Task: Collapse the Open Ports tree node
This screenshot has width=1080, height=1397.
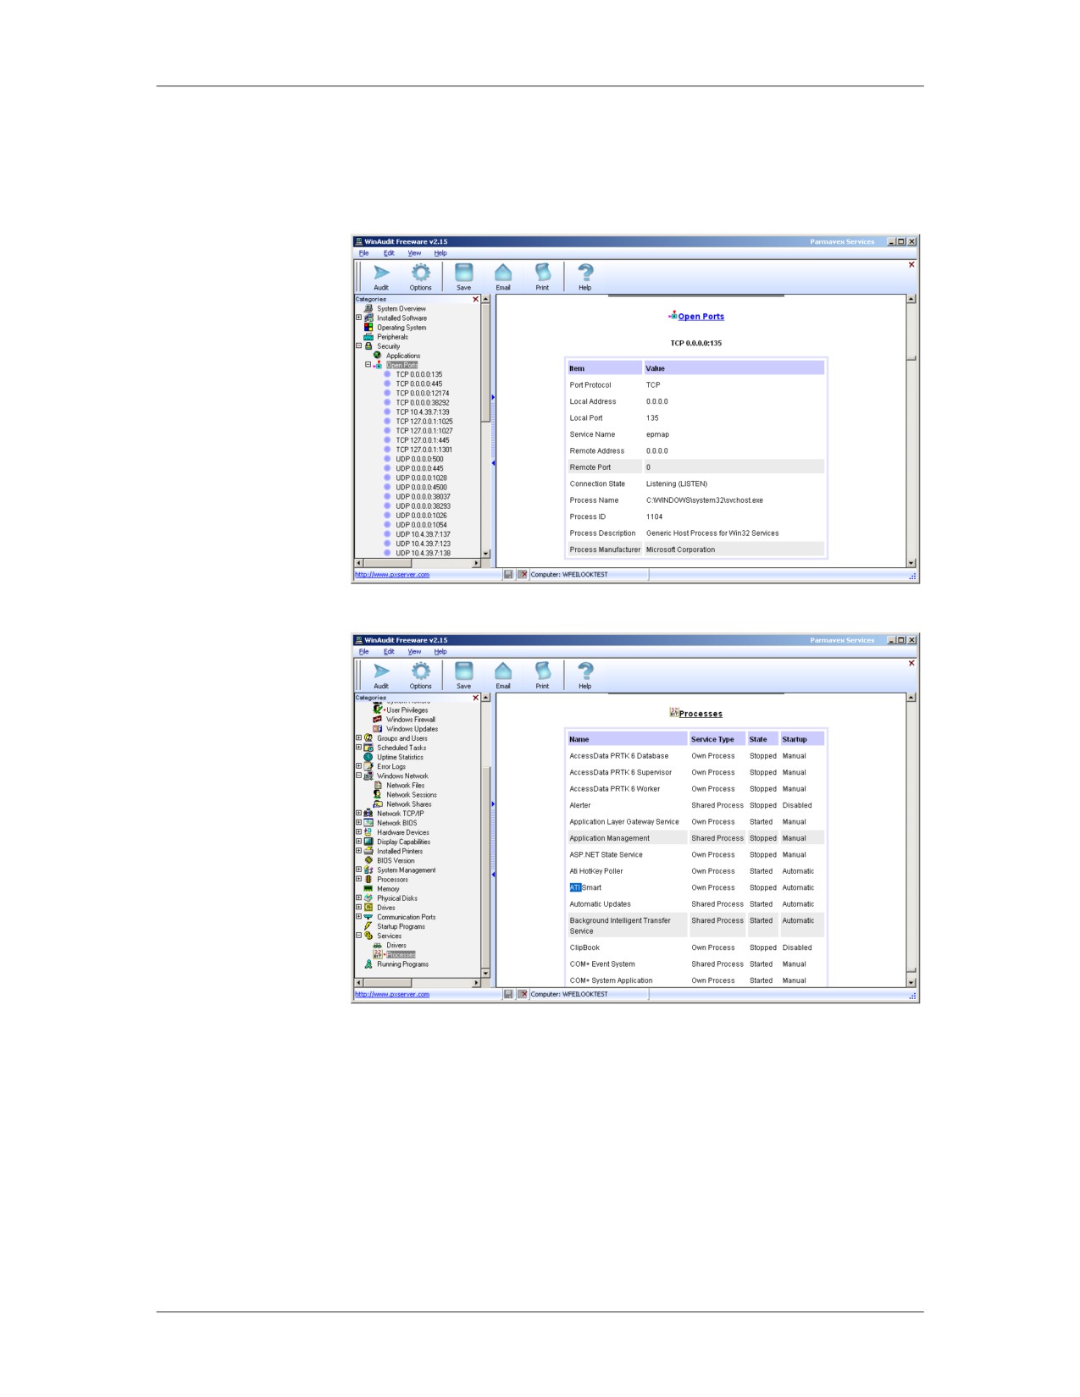Action: point(368,365)
